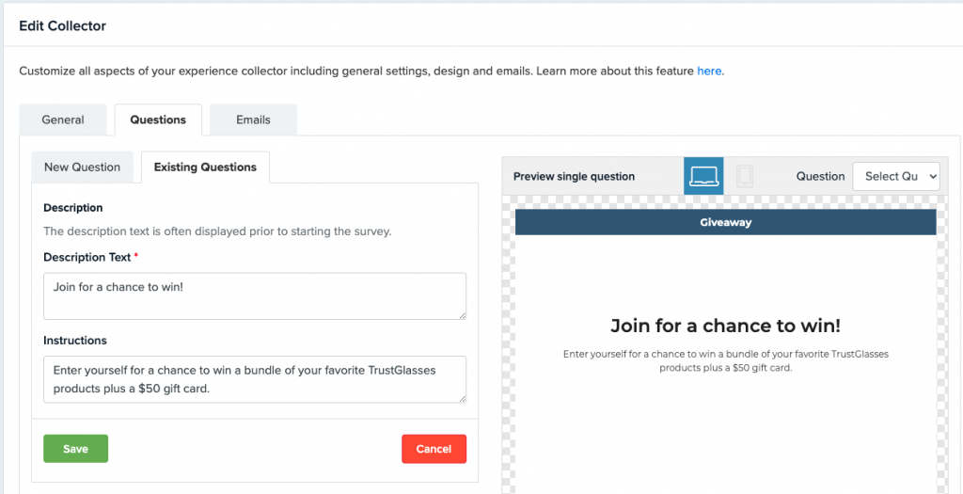Open the General tab
Image resolution: width=963 pixels, height=494 pixels.
[63, 120]
